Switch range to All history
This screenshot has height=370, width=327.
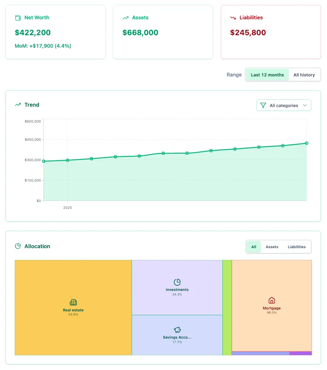(304, 75)
